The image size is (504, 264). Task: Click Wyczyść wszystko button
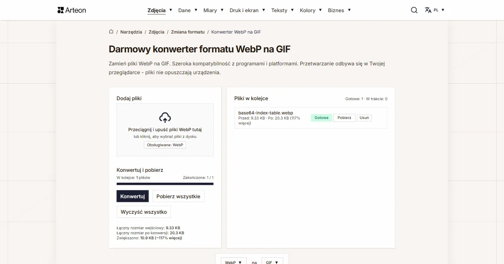click(144, 212)
